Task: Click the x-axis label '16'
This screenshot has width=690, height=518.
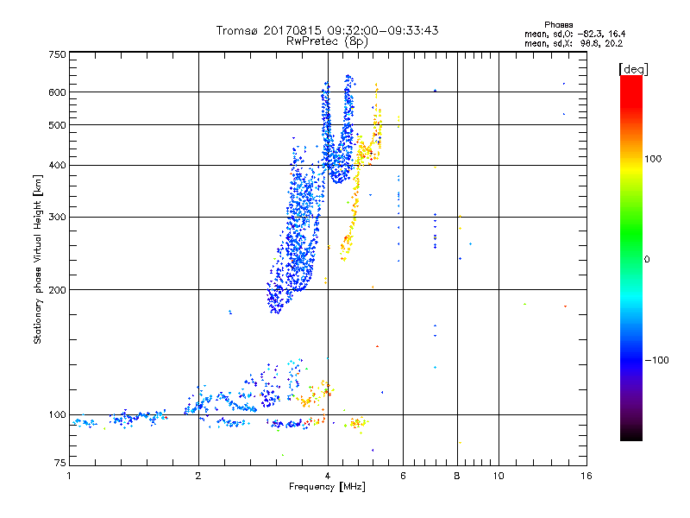Action: coord(586,476)
